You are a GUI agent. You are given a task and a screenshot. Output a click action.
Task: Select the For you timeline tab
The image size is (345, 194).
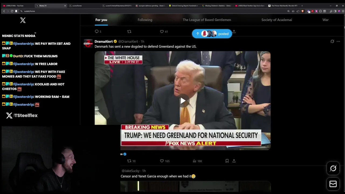coord(101,20)
